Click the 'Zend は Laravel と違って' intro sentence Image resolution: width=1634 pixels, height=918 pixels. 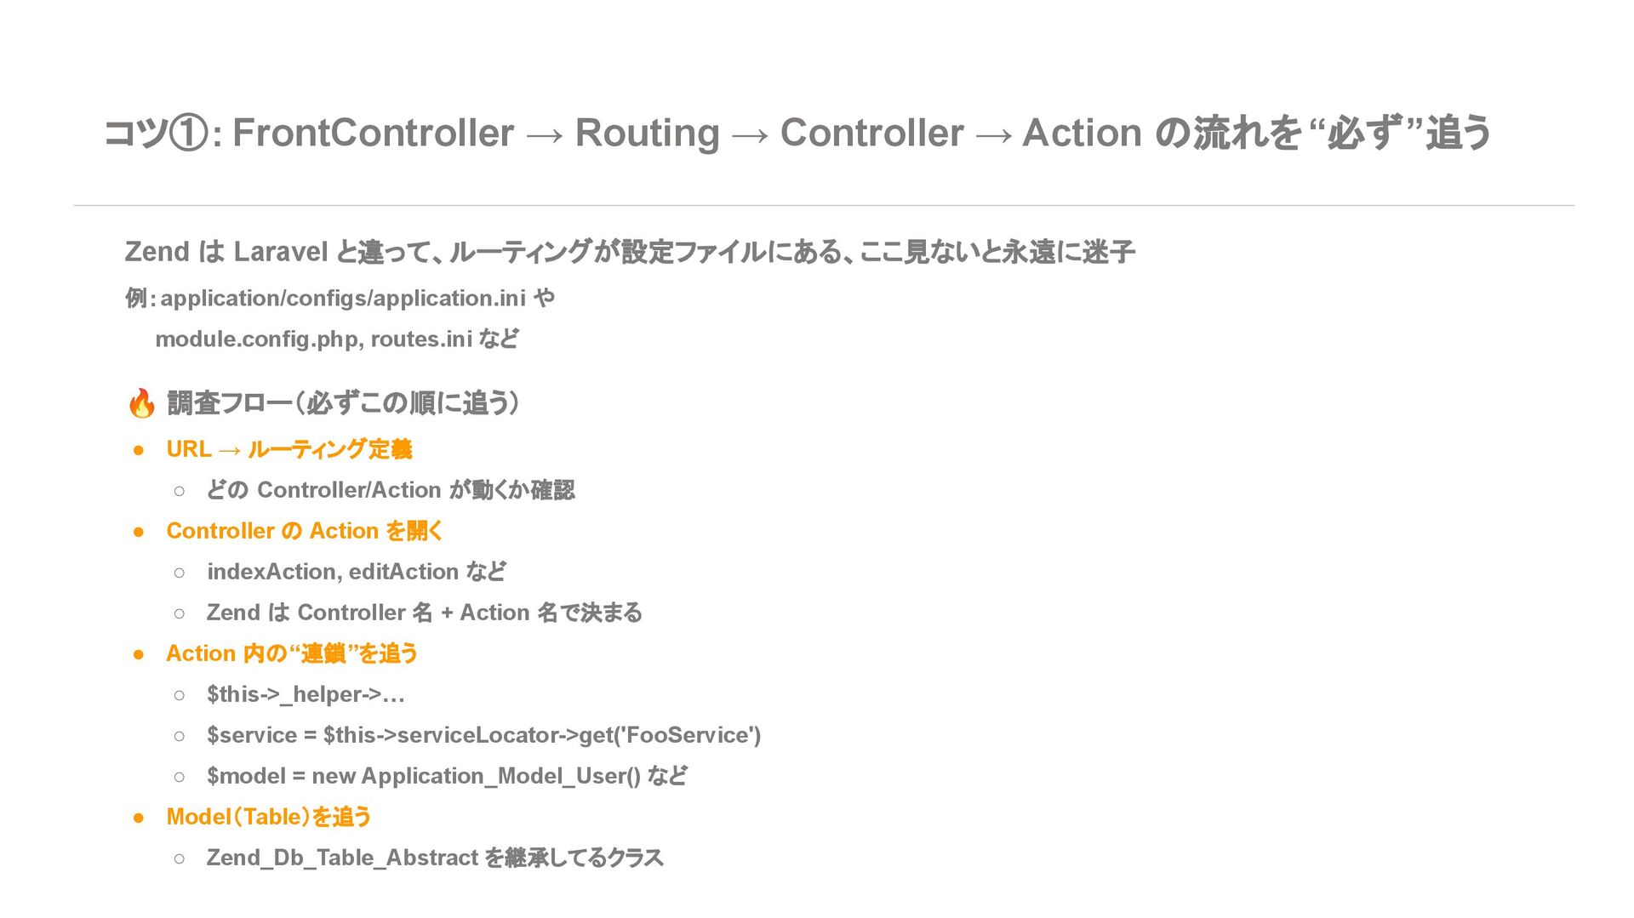(630, 252)
